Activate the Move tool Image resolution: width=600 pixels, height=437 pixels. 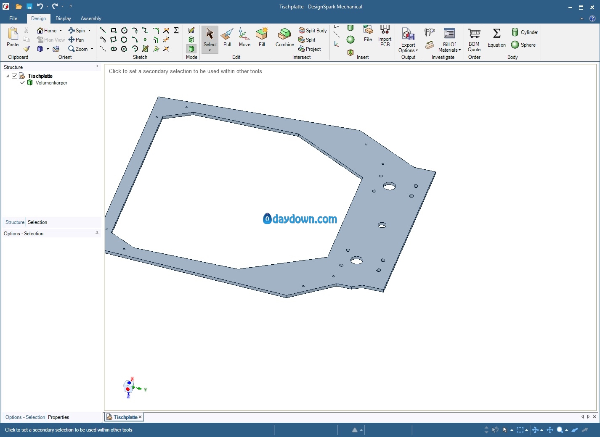point(244,38)
